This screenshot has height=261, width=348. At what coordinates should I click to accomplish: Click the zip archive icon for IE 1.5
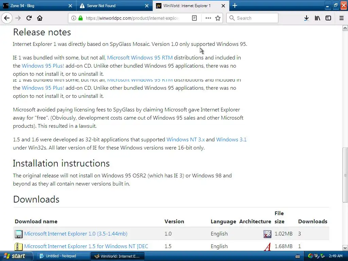[19, 247]
